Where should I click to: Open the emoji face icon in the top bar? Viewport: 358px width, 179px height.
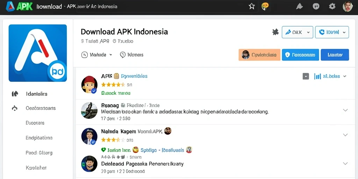265,6
